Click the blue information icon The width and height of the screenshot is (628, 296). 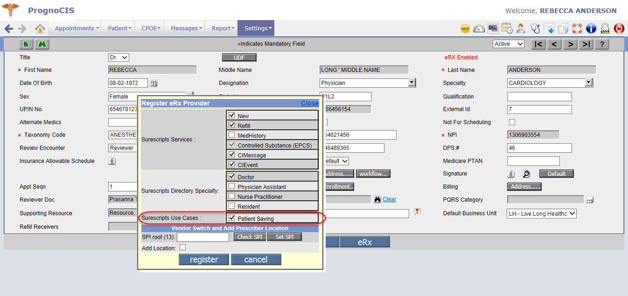[x=591, y=29]
